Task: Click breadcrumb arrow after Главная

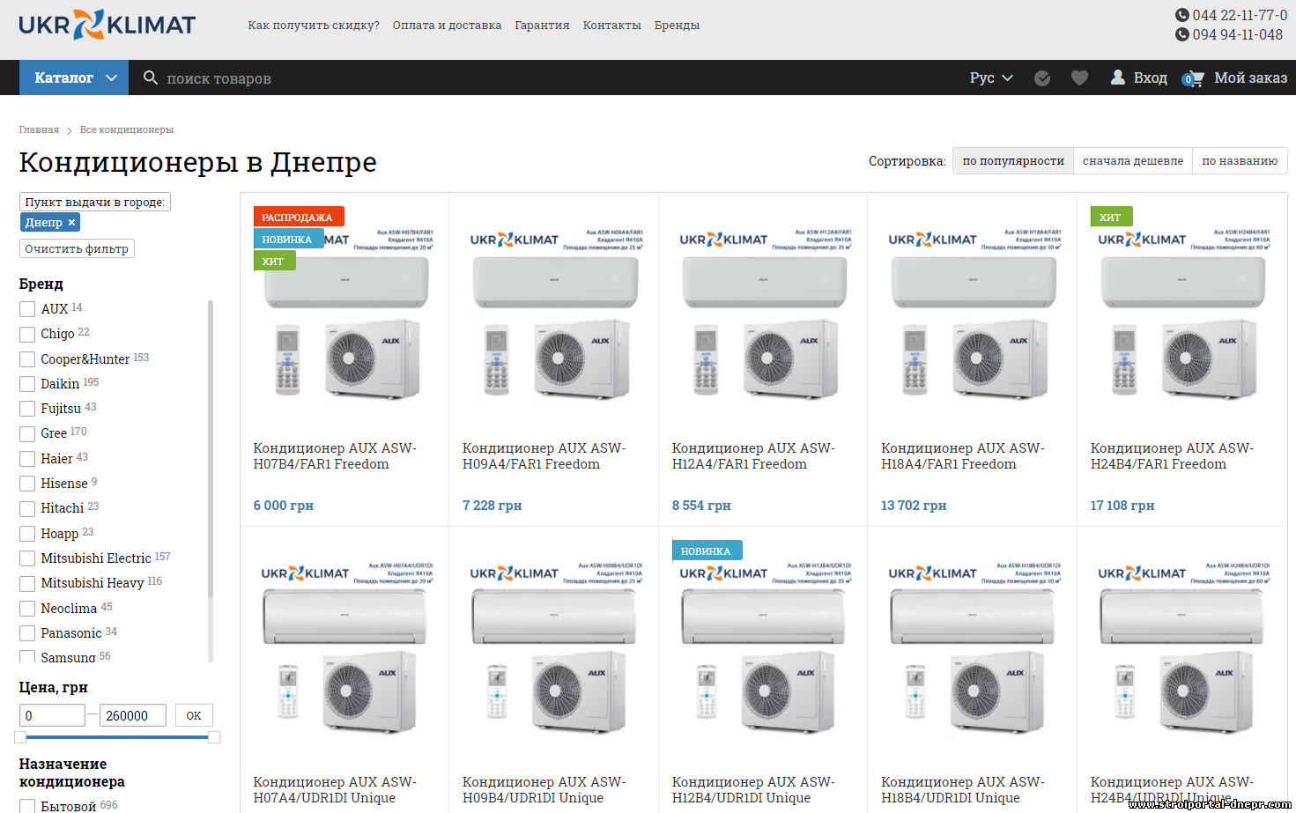Action: tap(70, 130)
